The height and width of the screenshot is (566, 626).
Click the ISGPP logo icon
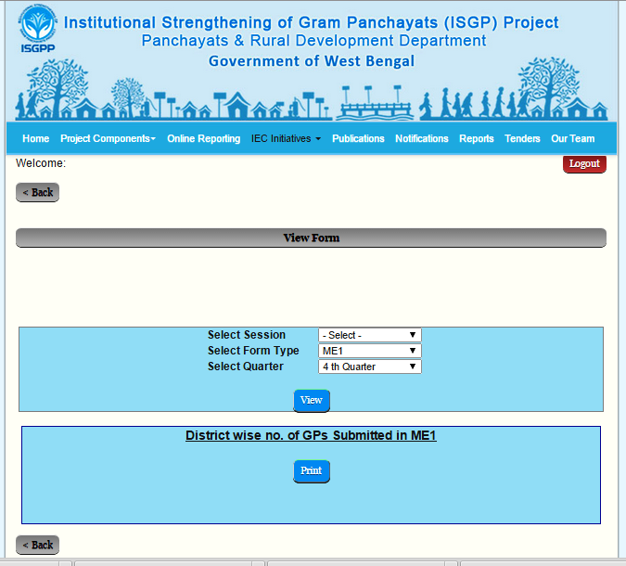click(37, 29)
